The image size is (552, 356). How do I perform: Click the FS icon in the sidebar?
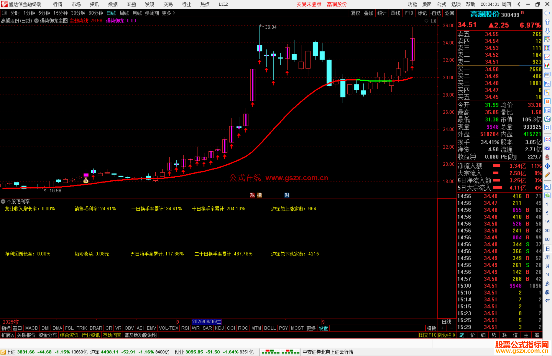click(547, 187)
